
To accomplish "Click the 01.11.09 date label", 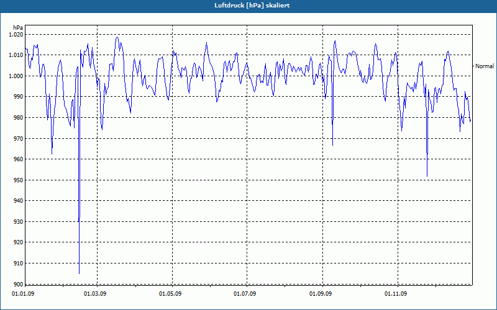I will (396, 294).
